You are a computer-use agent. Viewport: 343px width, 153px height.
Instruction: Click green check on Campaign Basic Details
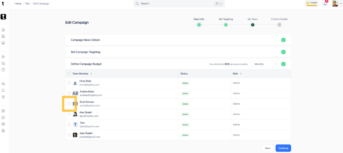[x=283, y=40]
